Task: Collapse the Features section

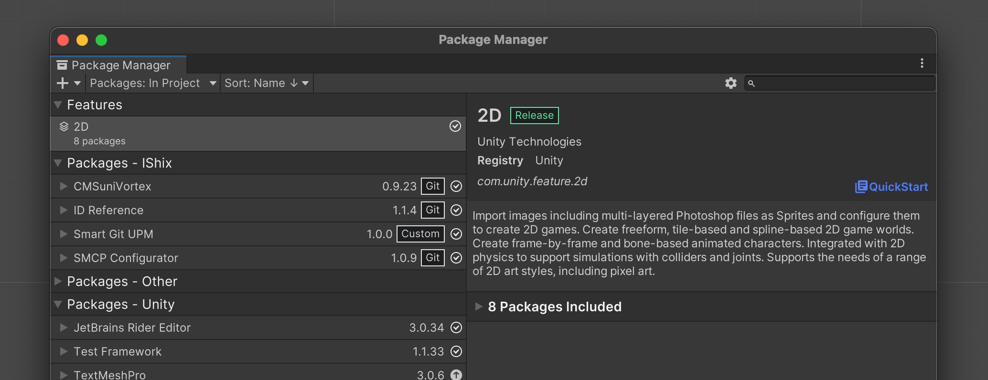Action: tap(58, 105)
